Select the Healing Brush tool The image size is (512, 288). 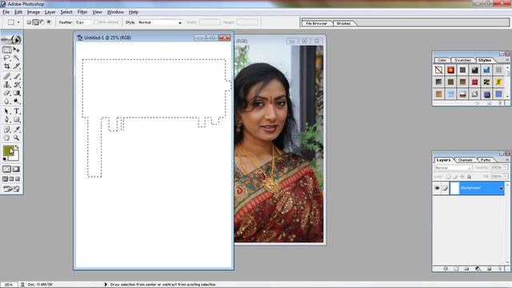coord(7,77)
